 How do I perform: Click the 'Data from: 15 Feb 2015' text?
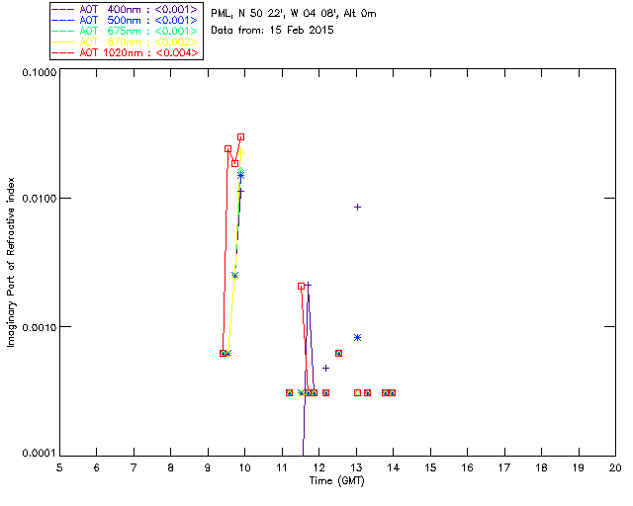coord(273,31)
